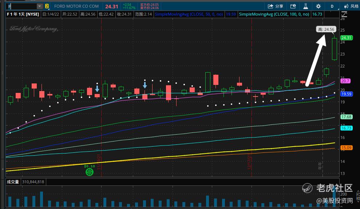
Task: Click the red 24.31 last price in header
Action: tap(112, 7)
